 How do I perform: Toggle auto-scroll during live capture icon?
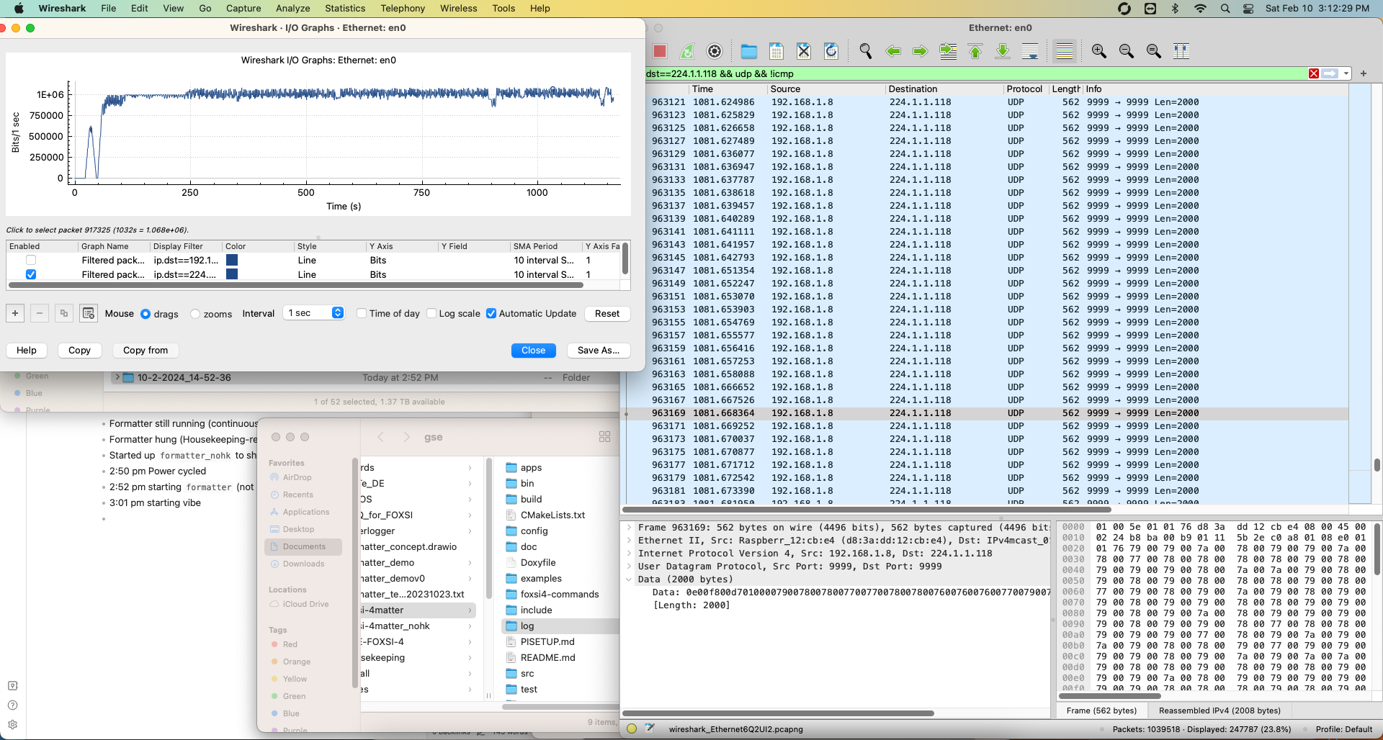[1030, 51]
